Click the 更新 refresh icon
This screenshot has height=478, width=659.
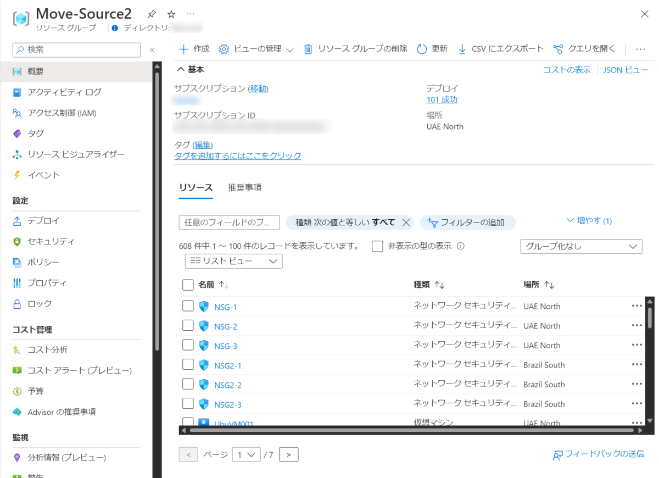pyautogui.click(x=422, y=49)
